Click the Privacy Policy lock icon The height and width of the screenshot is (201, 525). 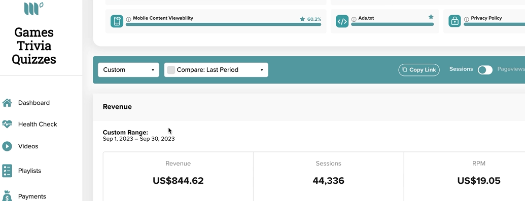click(x=454, y=21)
